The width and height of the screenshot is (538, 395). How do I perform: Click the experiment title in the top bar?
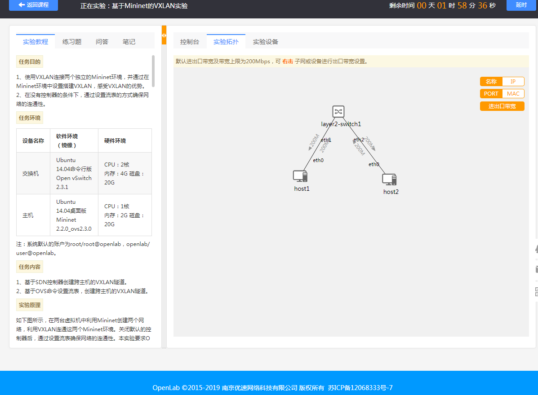134,6
